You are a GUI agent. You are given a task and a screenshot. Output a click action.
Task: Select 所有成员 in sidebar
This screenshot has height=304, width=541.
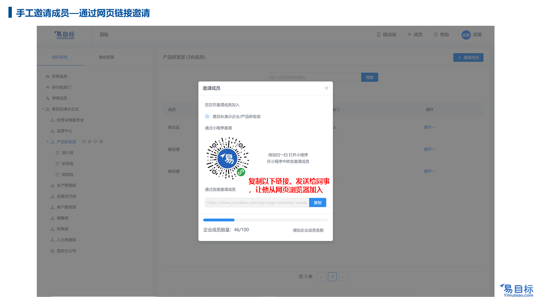(60, 76)
